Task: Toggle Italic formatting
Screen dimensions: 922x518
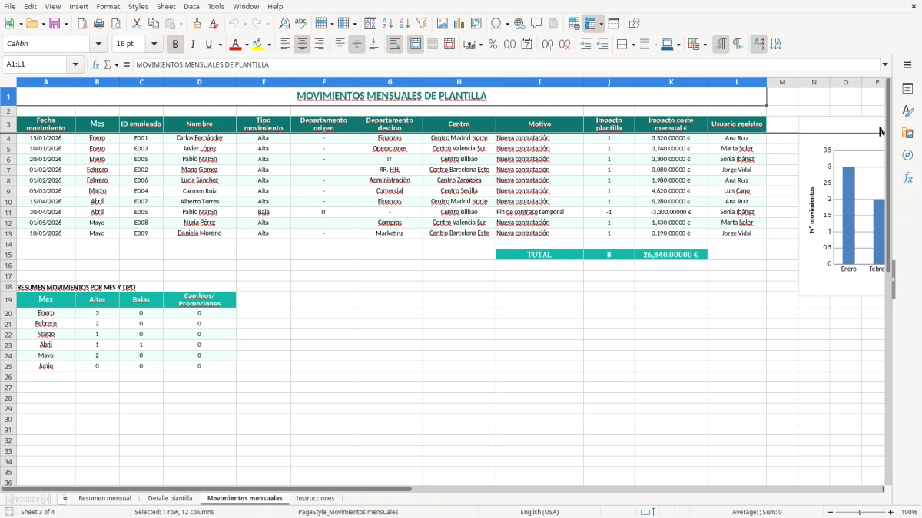Action: [x=193, y=45]
